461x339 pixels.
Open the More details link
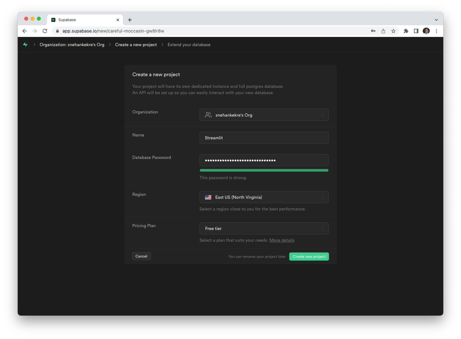click(282, 240)
